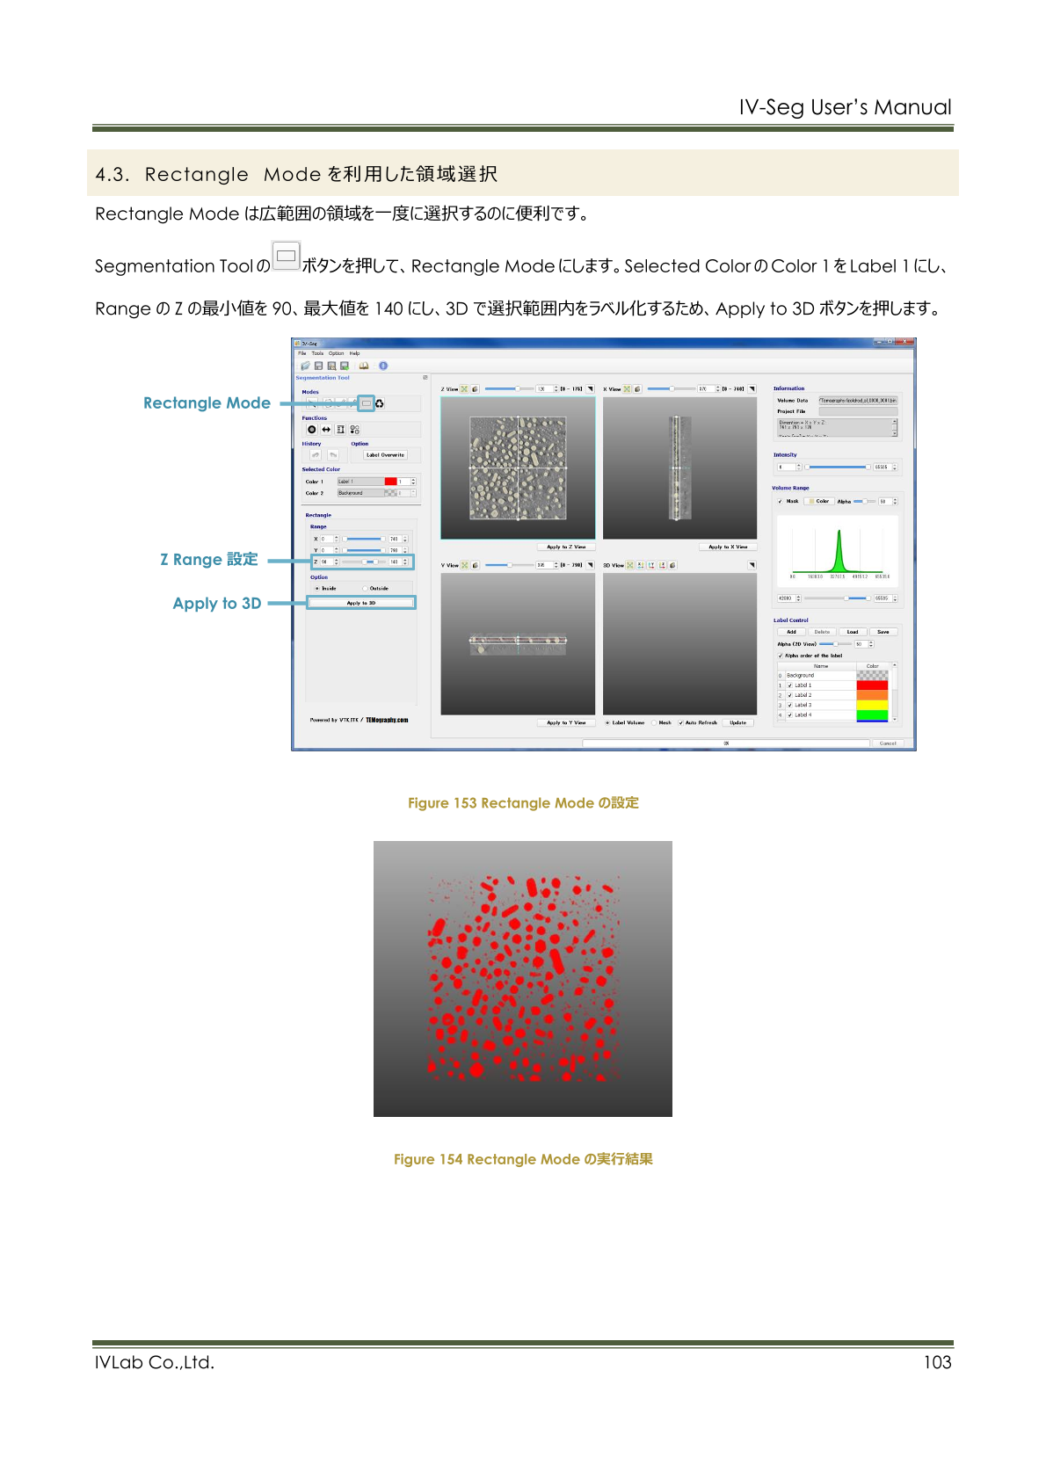The width and height of the screenshot is (1046, 1479).
Task: Expand the 3D View corner arrow
Action: tap(752, 565)
